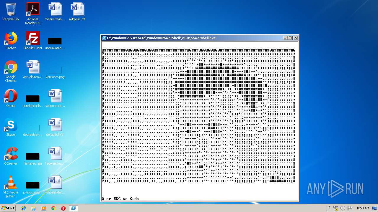Open the 8:50 AM clock

tap(363, 208)
